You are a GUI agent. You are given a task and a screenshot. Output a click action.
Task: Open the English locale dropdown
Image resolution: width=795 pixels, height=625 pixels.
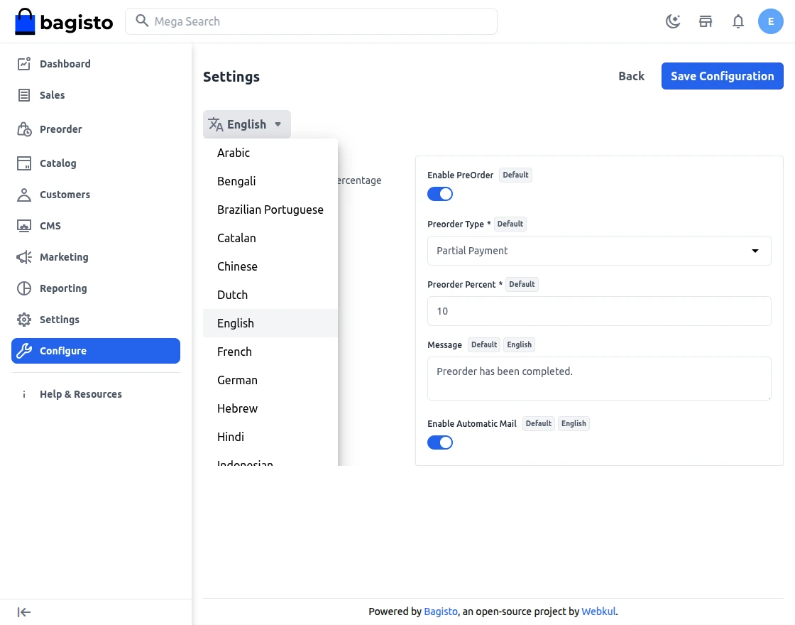[x=247, y=124]
